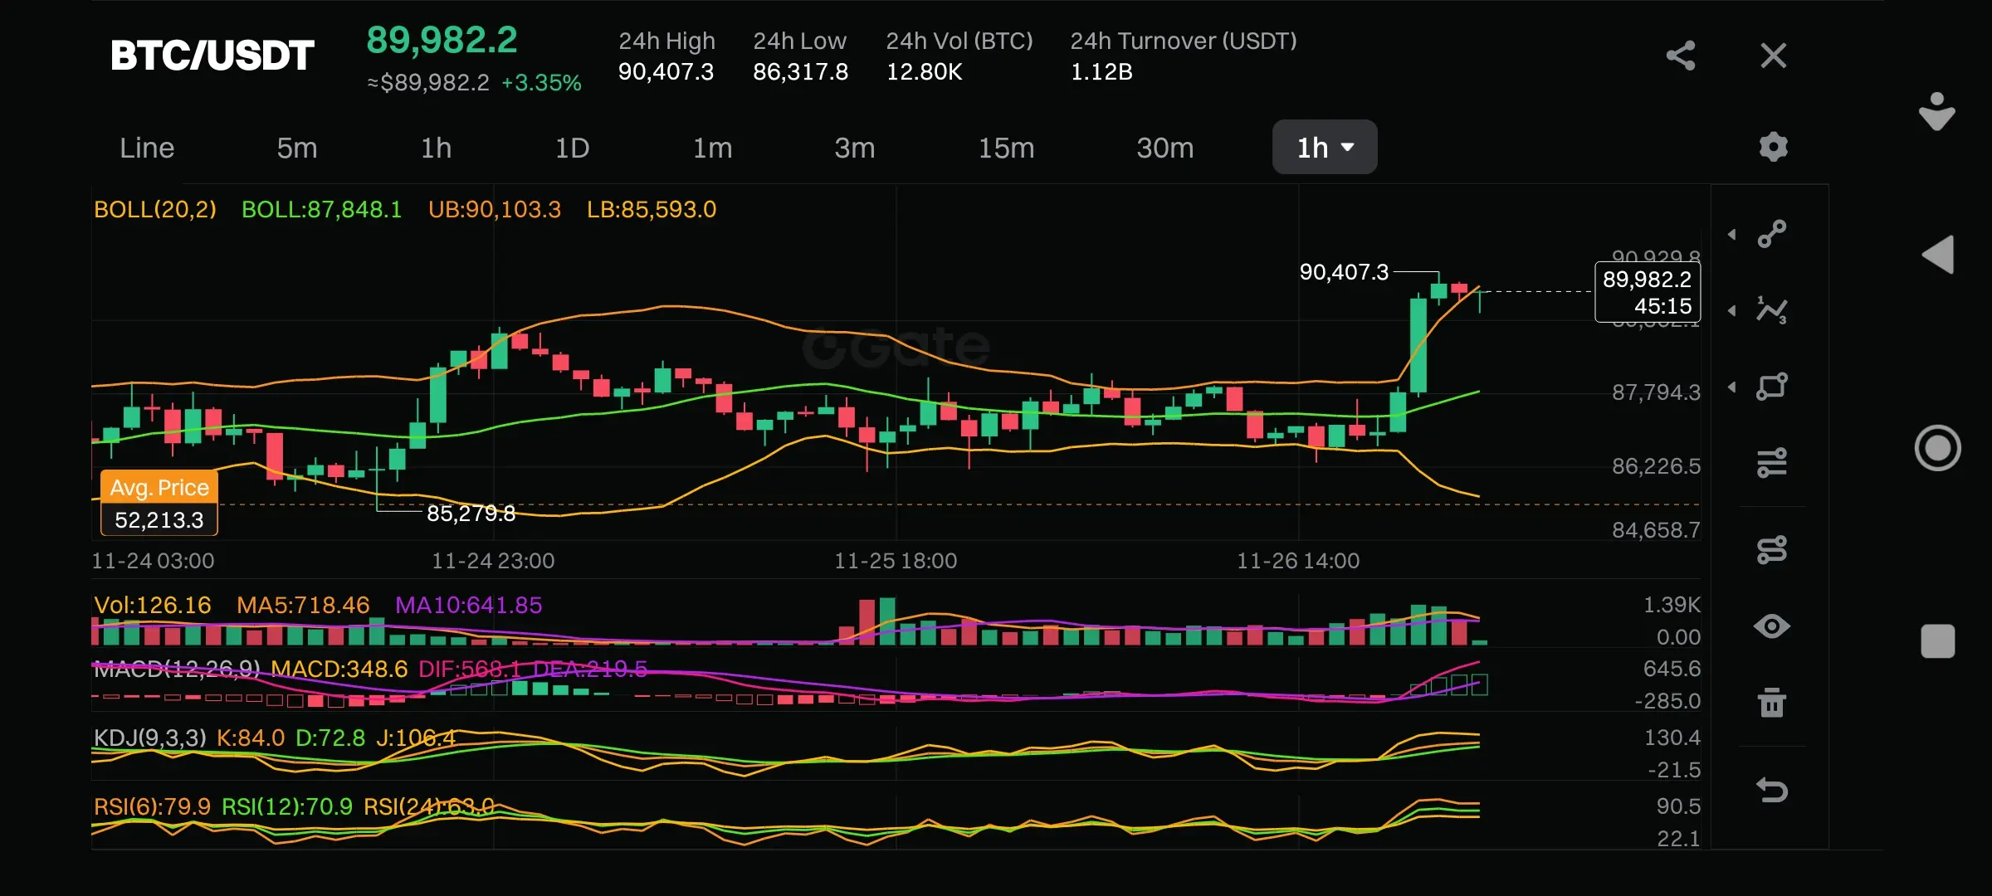
Task: Share the BTC/USDT chart
Action: [1681, 56]
